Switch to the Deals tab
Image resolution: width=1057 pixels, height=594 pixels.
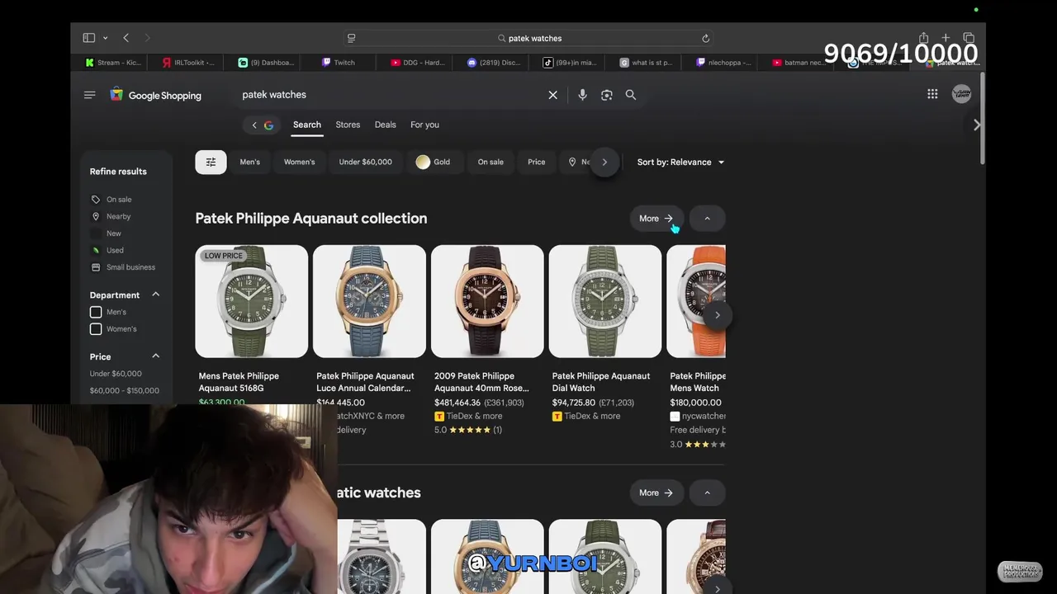[386, 125]
